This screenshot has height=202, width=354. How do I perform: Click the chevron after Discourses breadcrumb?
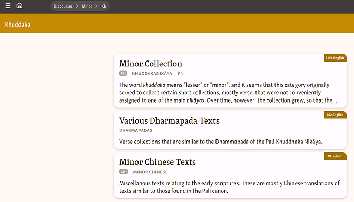click(77, 6)
